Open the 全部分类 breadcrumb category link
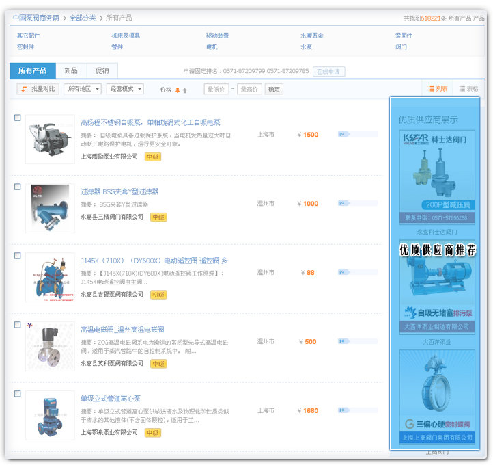The width and height of the screenshot is (493, 465). (82, 18)
